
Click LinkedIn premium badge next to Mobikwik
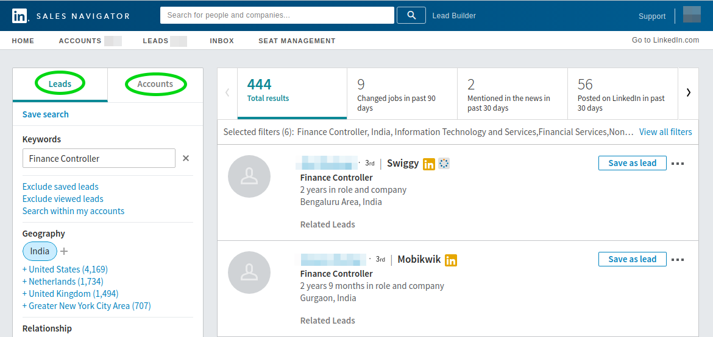(x=451, y=260)
